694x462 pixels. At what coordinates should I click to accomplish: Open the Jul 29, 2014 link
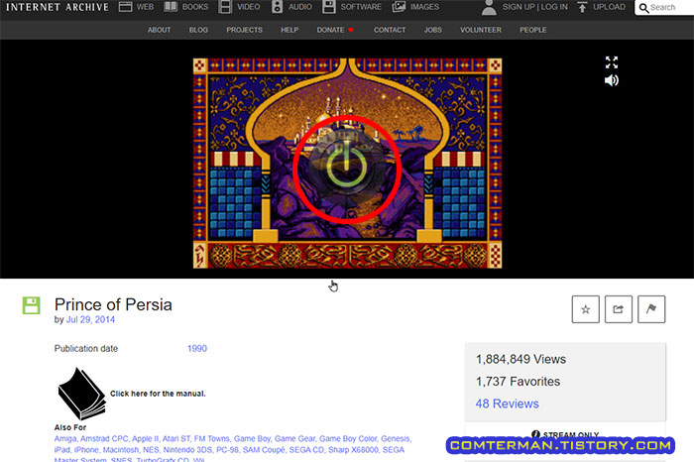90,319
